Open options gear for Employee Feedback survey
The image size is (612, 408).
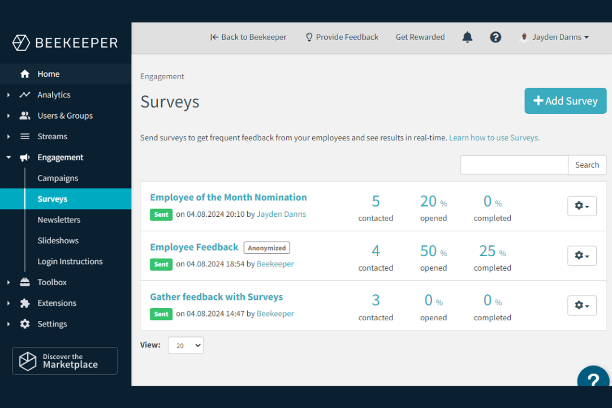[582, 256]
